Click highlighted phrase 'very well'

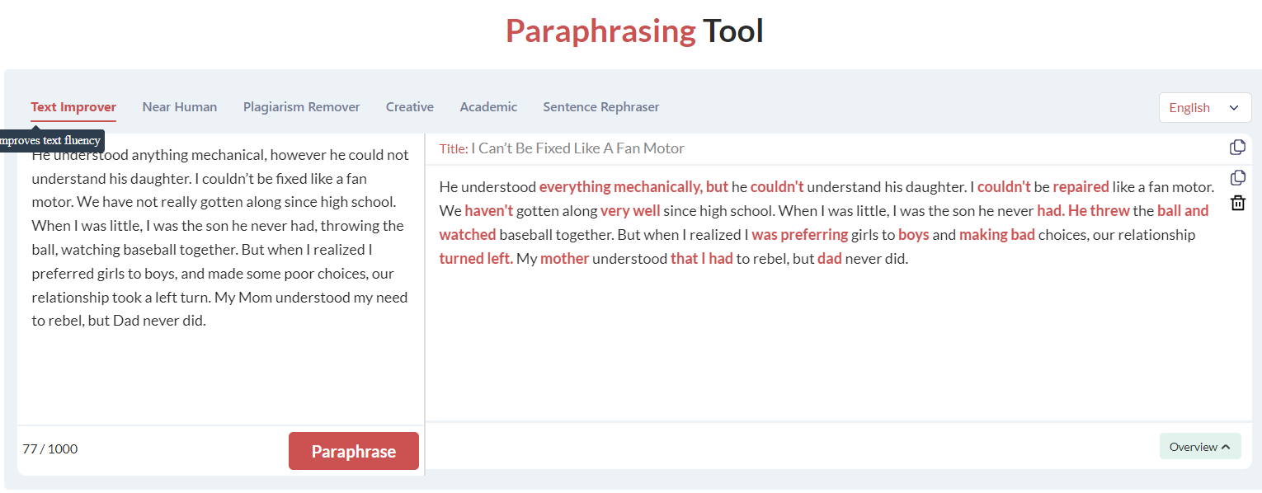630,211
